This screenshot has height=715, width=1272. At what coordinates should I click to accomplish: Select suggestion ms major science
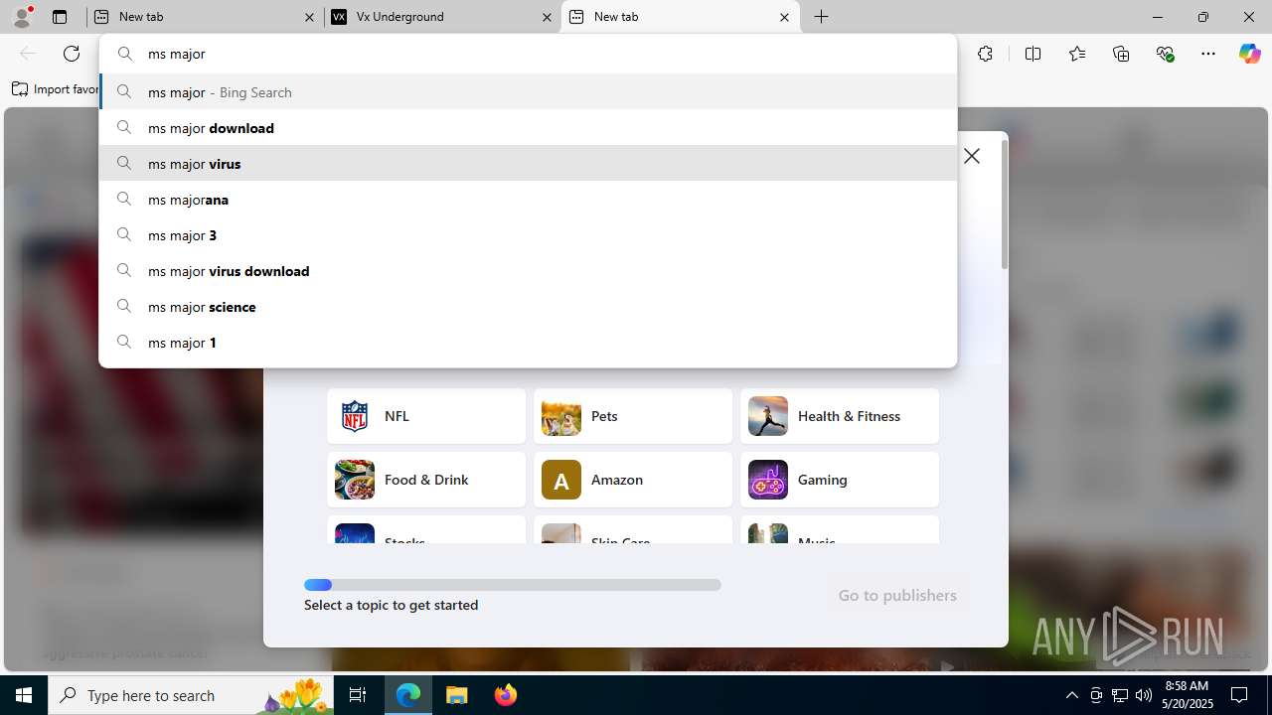pyautogui.click(x=528, y=307)
